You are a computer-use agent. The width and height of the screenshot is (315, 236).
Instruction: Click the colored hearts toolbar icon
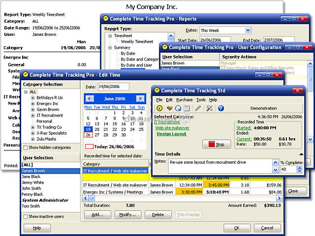(169, 108)
